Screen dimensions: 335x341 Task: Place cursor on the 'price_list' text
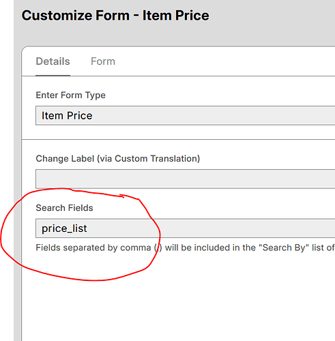point(64,228)
